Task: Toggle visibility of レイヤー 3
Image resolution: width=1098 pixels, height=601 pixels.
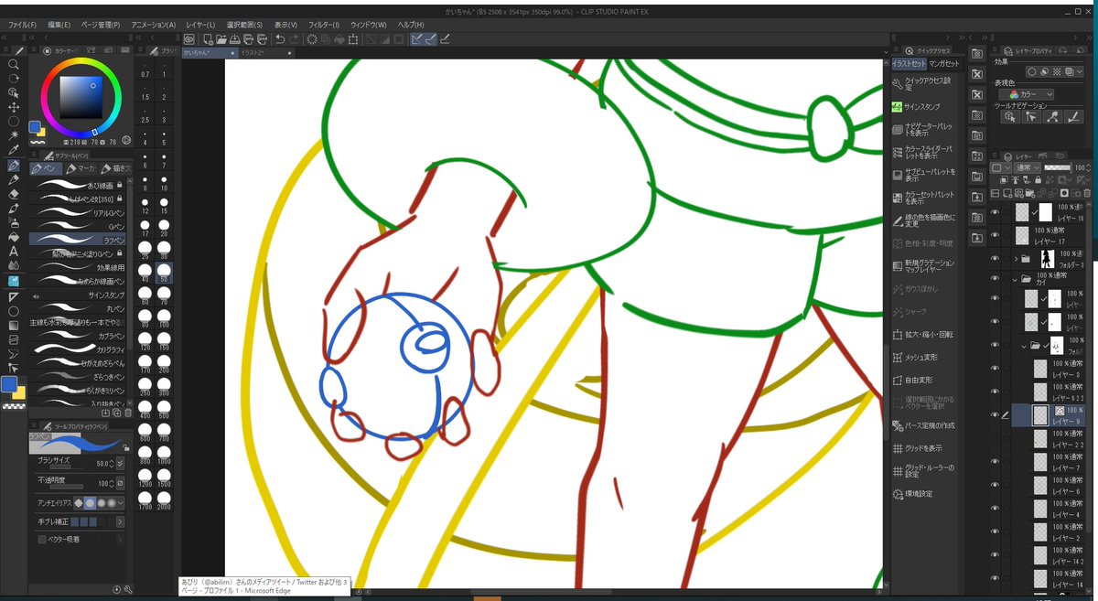Action: click(996, 370)
